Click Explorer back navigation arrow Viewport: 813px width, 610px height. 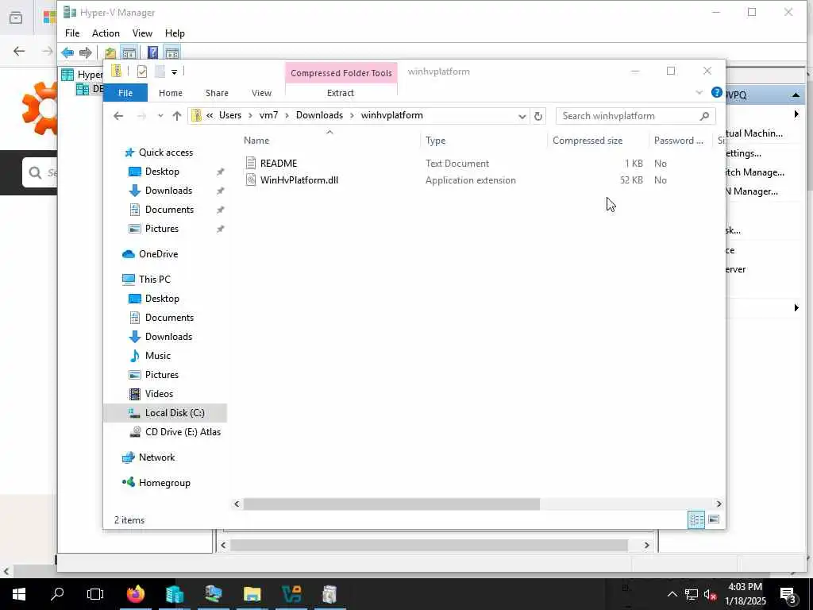(118, 116)
